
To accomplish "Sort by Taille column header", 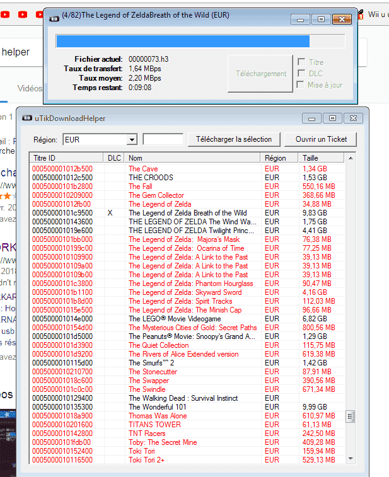I will 321,158.
